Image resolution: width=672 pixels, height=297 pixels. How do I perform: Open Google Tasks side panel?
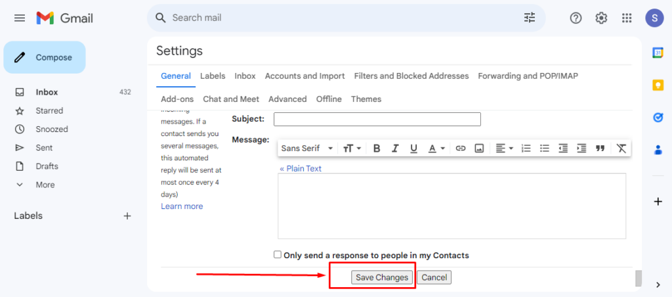[x=658, y=118]
